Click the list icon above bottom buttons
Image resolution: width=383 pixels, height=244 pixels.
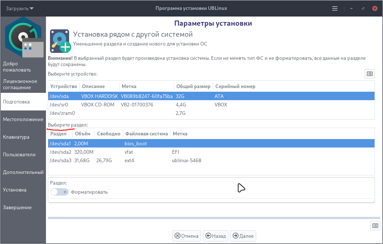pyautogui.click(x=375, y=225)
